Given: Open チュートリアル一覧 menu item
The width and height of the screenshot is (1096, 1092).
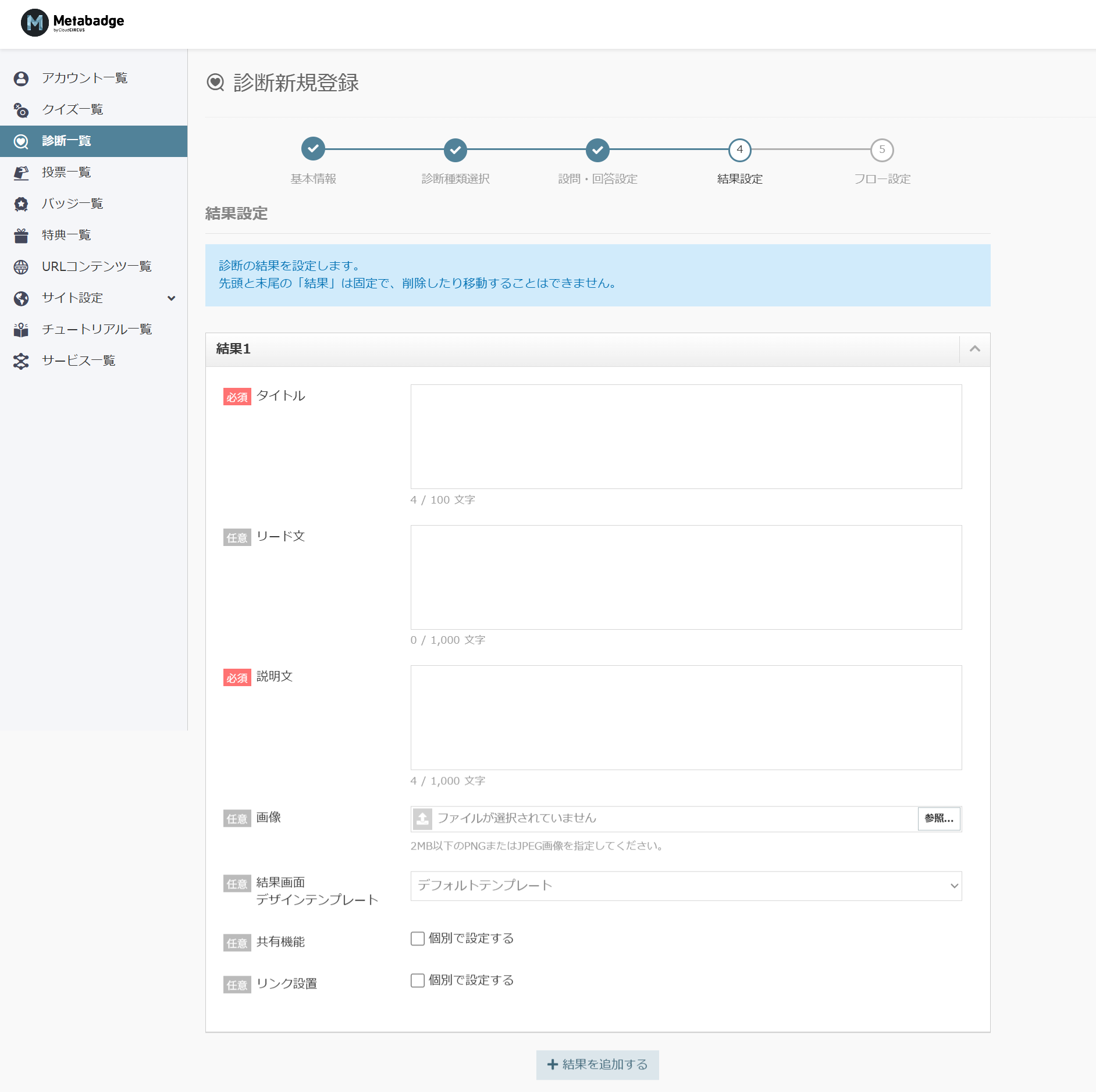Looking at the screenshot, I should [x=97, y=330].
